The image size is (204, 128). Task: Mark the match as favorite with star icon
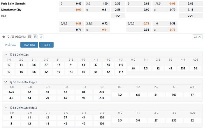click(3, 37)
